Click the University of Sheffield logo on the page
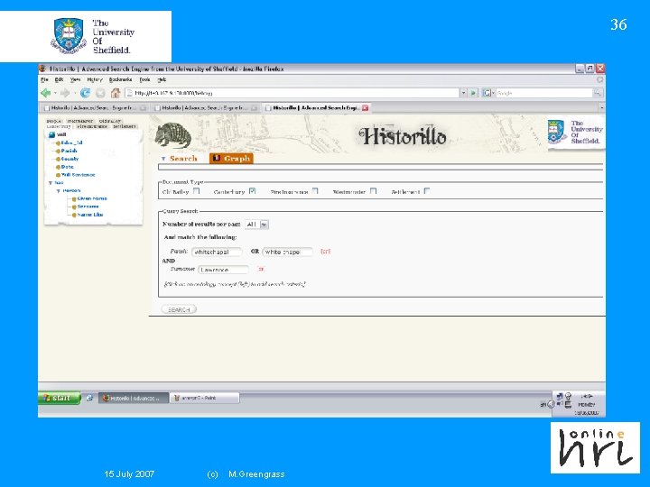Screen dimensions: 650x487 (574, 132)
